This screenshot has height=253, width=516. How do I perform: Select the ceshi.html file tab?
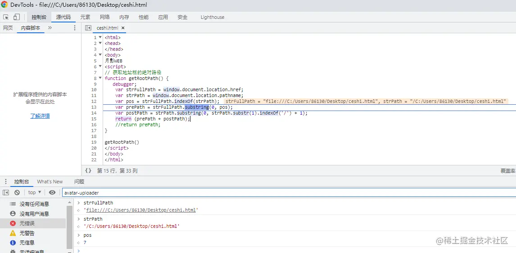pos(107,28)
